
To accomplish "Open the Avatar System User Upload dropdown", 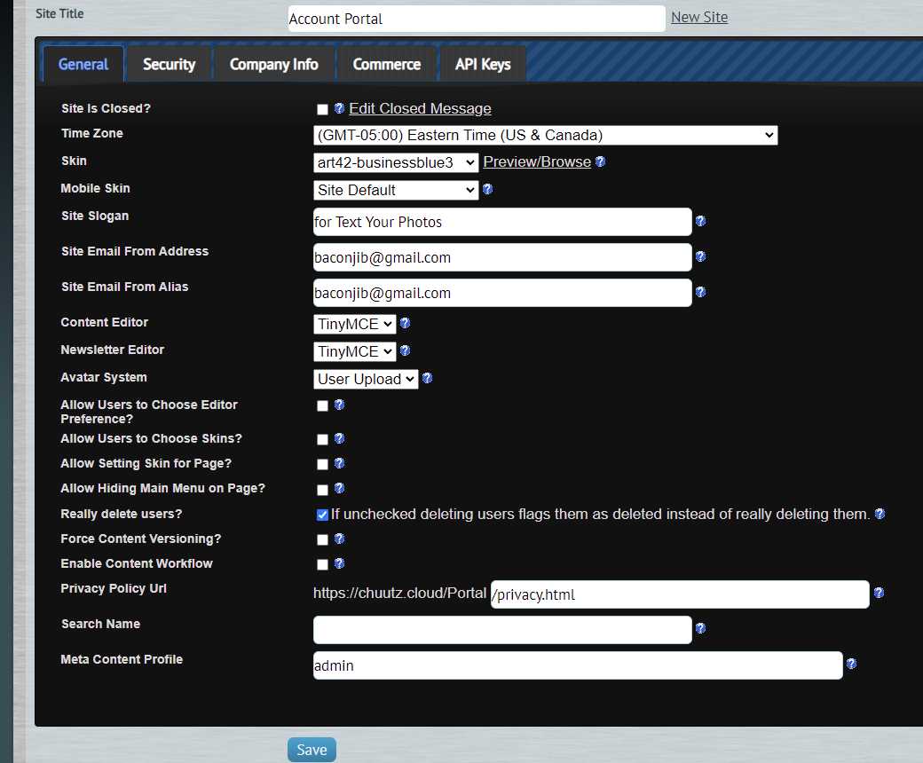I will click(x=366, y=380).
